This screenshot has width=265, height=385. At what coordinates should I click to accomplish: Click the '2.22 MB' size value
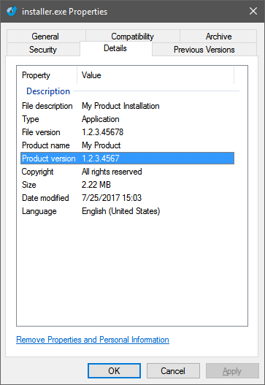(96, 185)
